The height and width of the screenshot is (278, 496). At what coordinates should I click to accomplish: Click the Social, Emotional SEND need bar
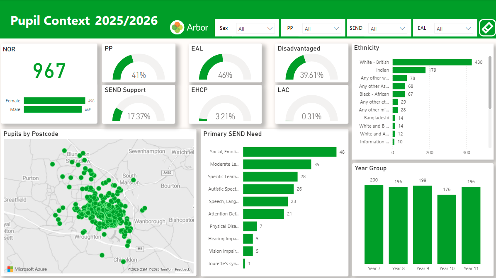(289, 152)
